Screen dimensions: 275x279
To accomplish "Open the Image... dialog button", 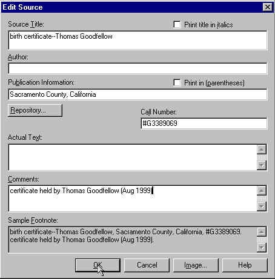I will tap(196, 265).
